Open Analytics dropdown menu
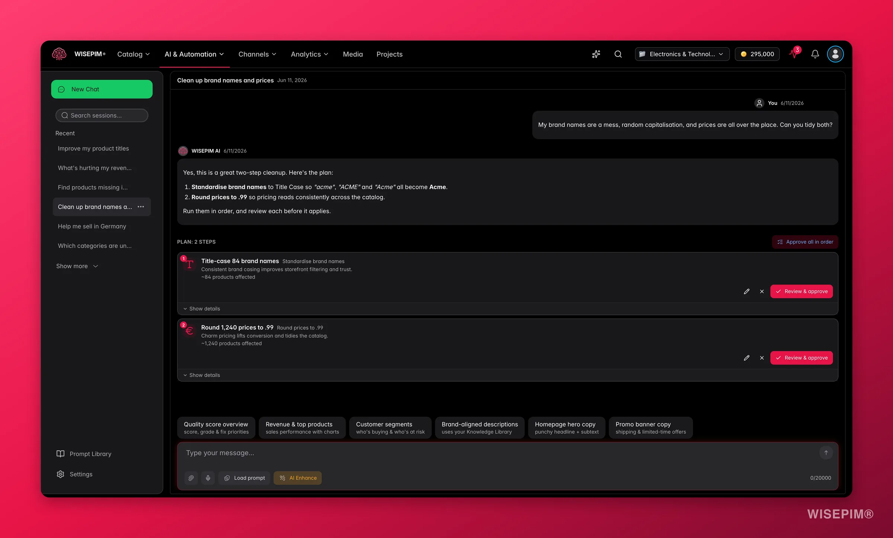The image size is (893, 538). (x=309, y=54)
